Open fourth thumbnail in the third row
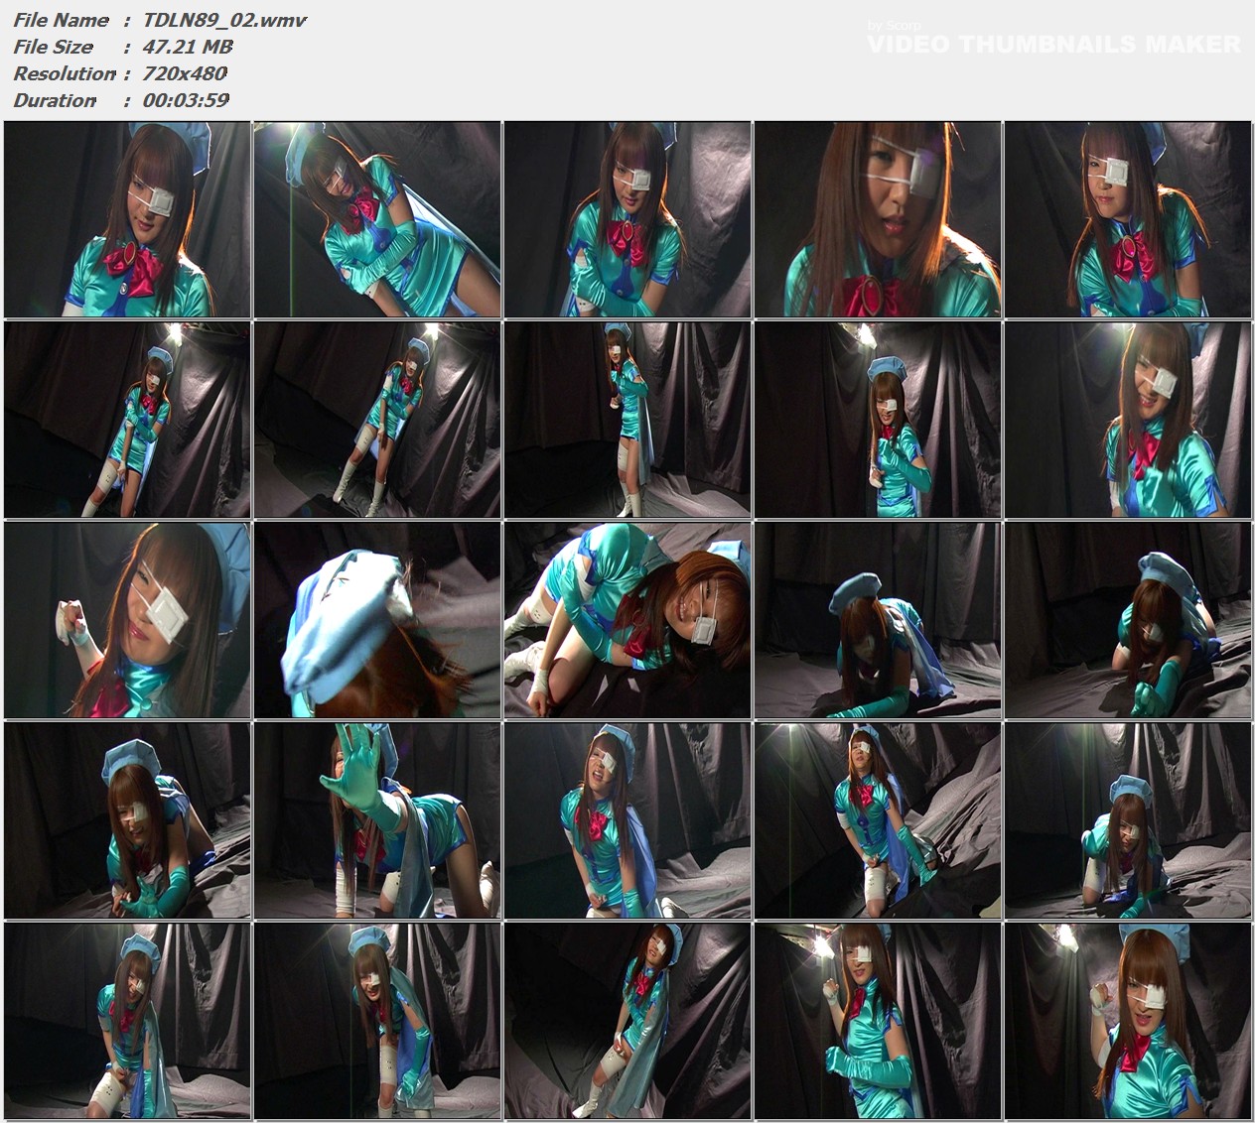 pos(878,620)
